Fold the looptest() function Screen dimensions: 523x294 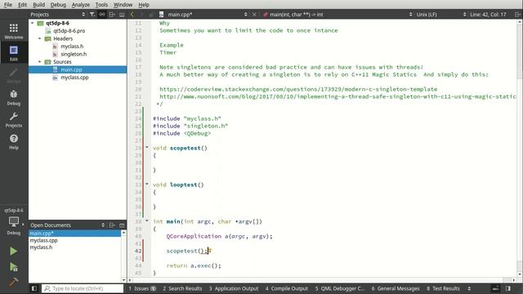coord(147,184)
